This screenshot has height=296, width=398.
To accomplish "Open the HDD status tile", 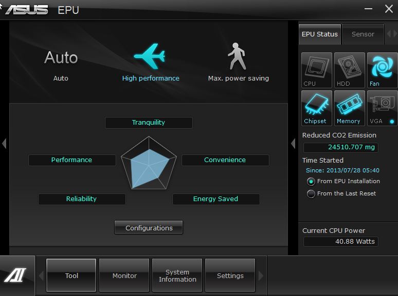I will 350,70.
